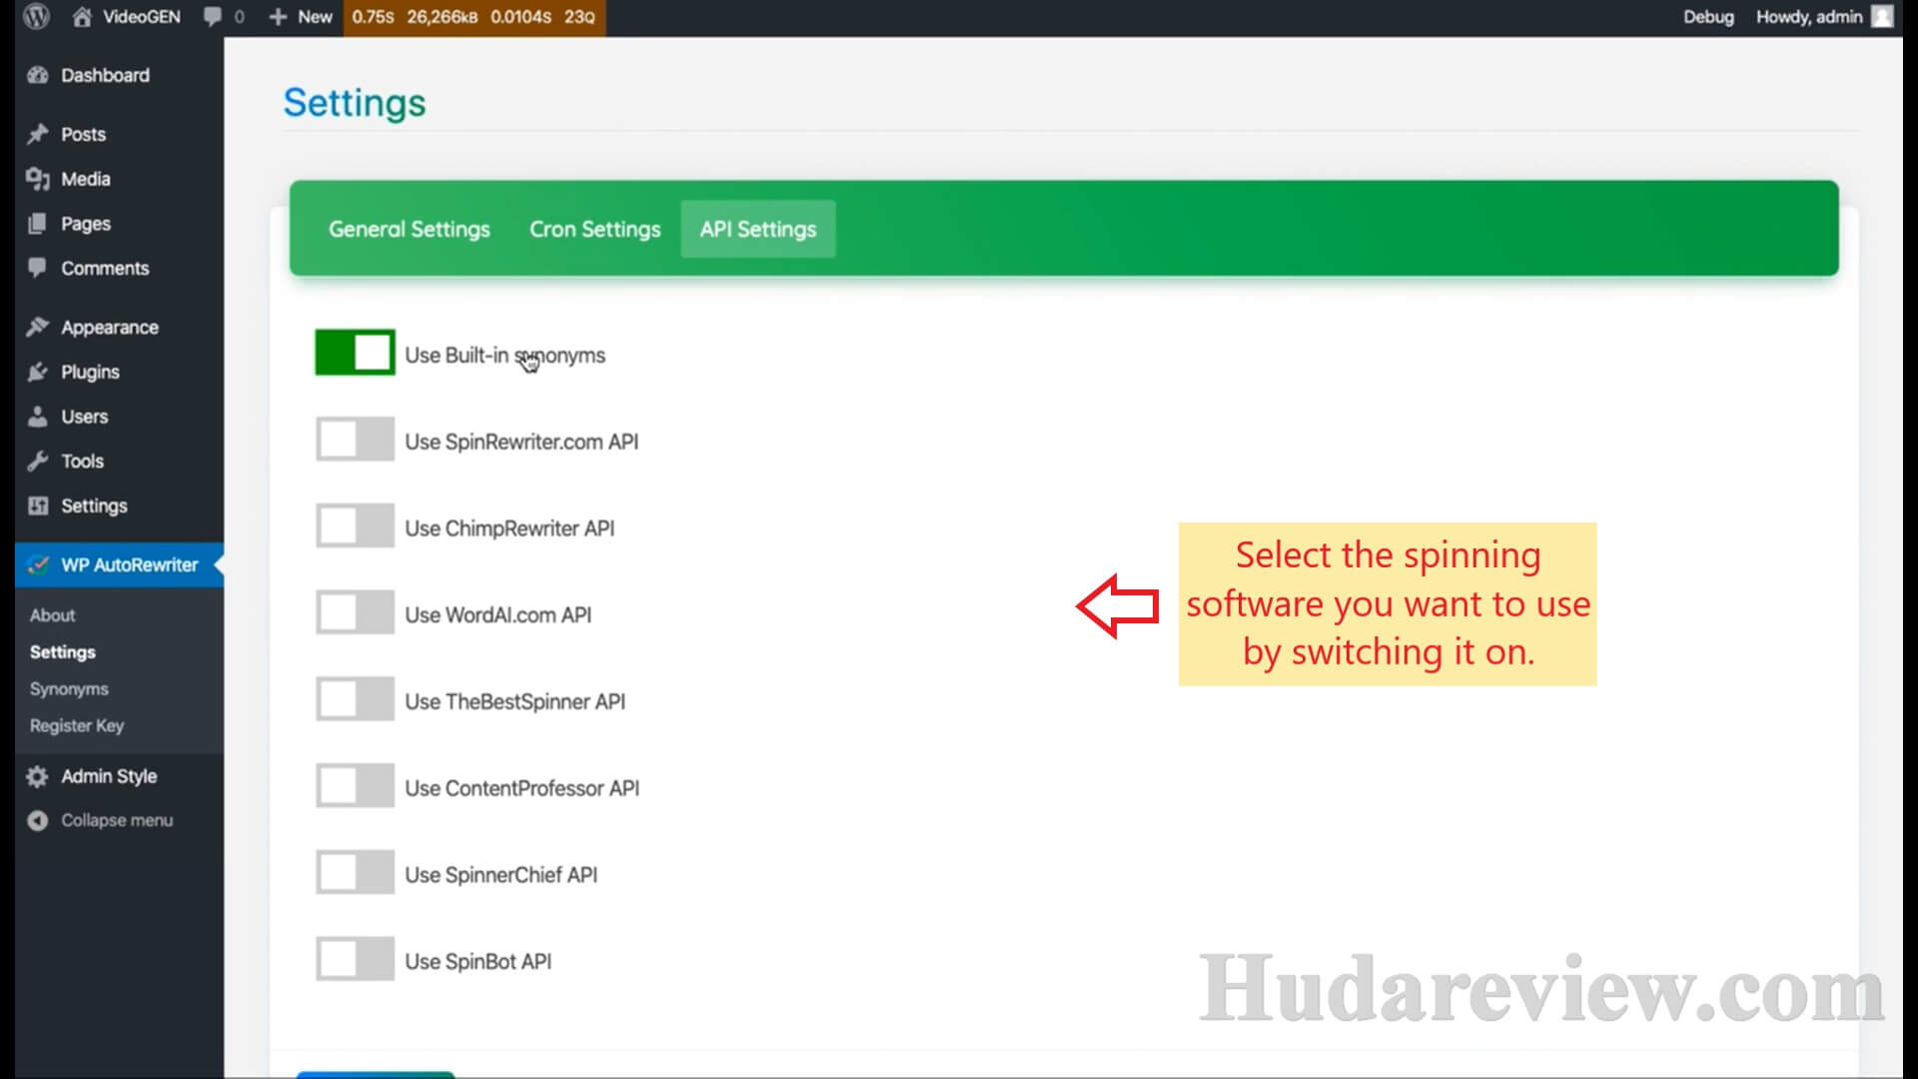The height and width of the screenshot is (1079, 1918).
Task: Click the Settings page heading
Action: pos(355,103)
